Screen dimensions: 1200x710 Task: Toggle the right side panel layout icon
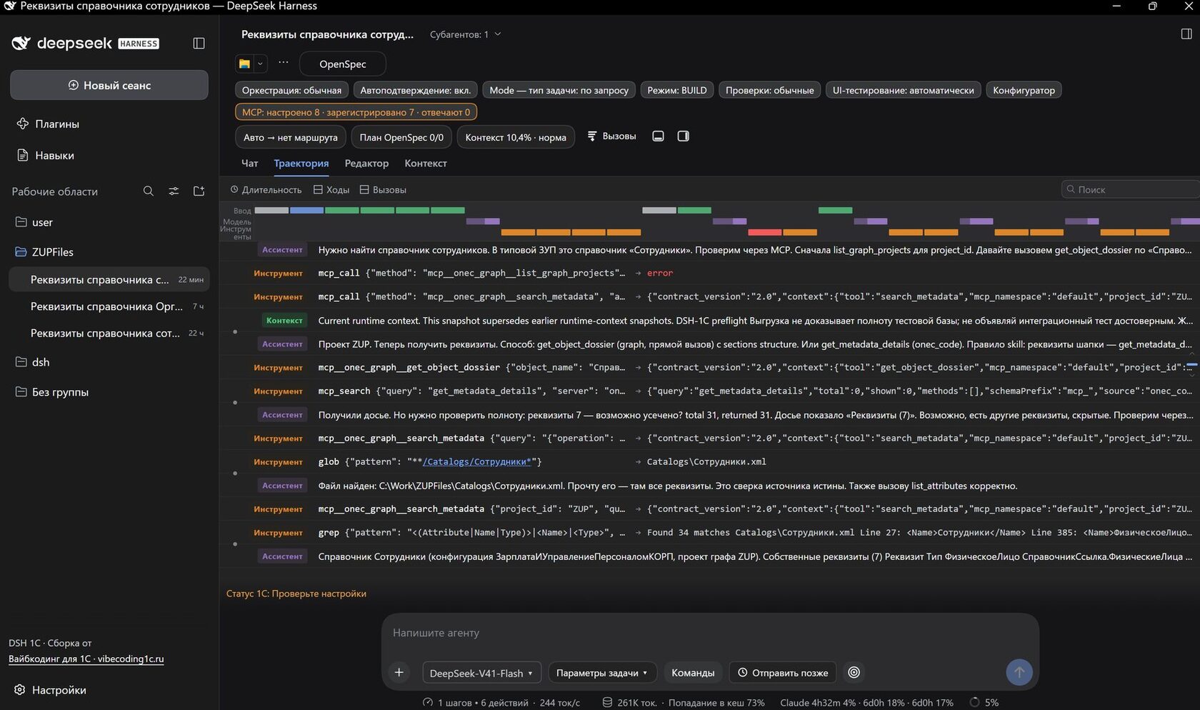coord(684,136)
